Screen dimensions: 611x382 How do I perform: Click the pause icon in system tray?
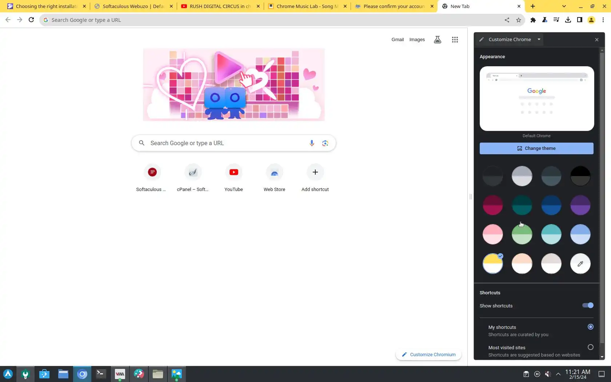click(x=537, y=374)
